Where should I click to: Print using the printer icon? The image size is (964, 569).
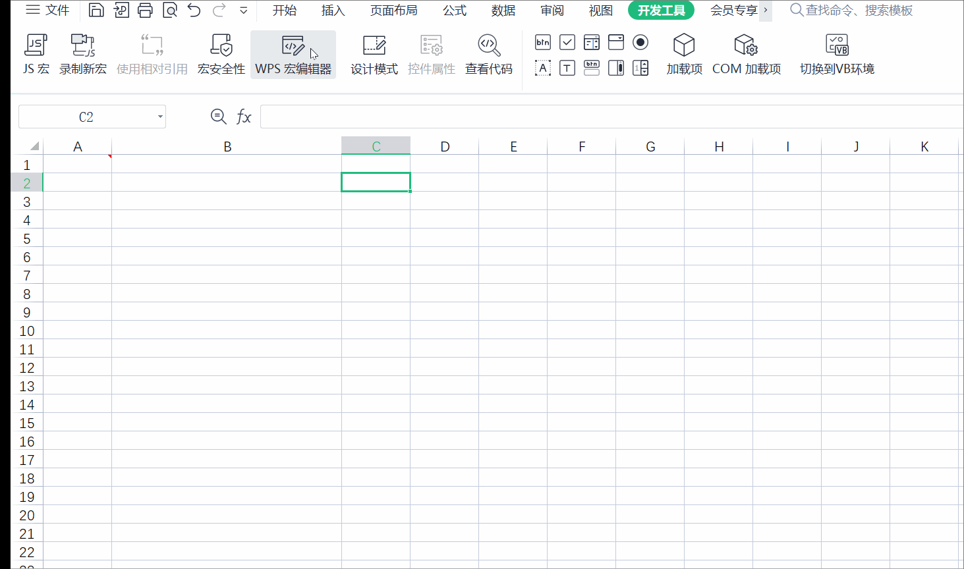(x=146, y=10)
